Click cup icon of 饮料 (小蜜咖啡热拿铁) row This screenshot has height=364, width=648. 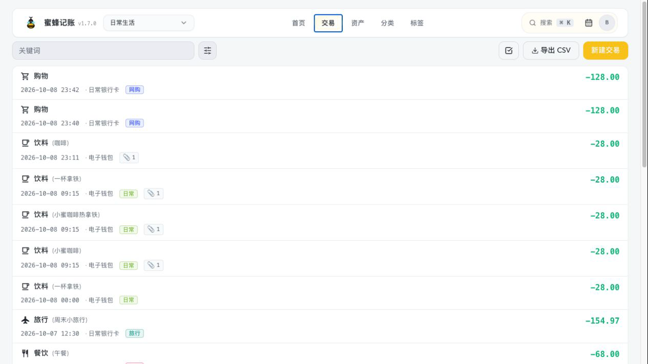(x=25, y=214)
